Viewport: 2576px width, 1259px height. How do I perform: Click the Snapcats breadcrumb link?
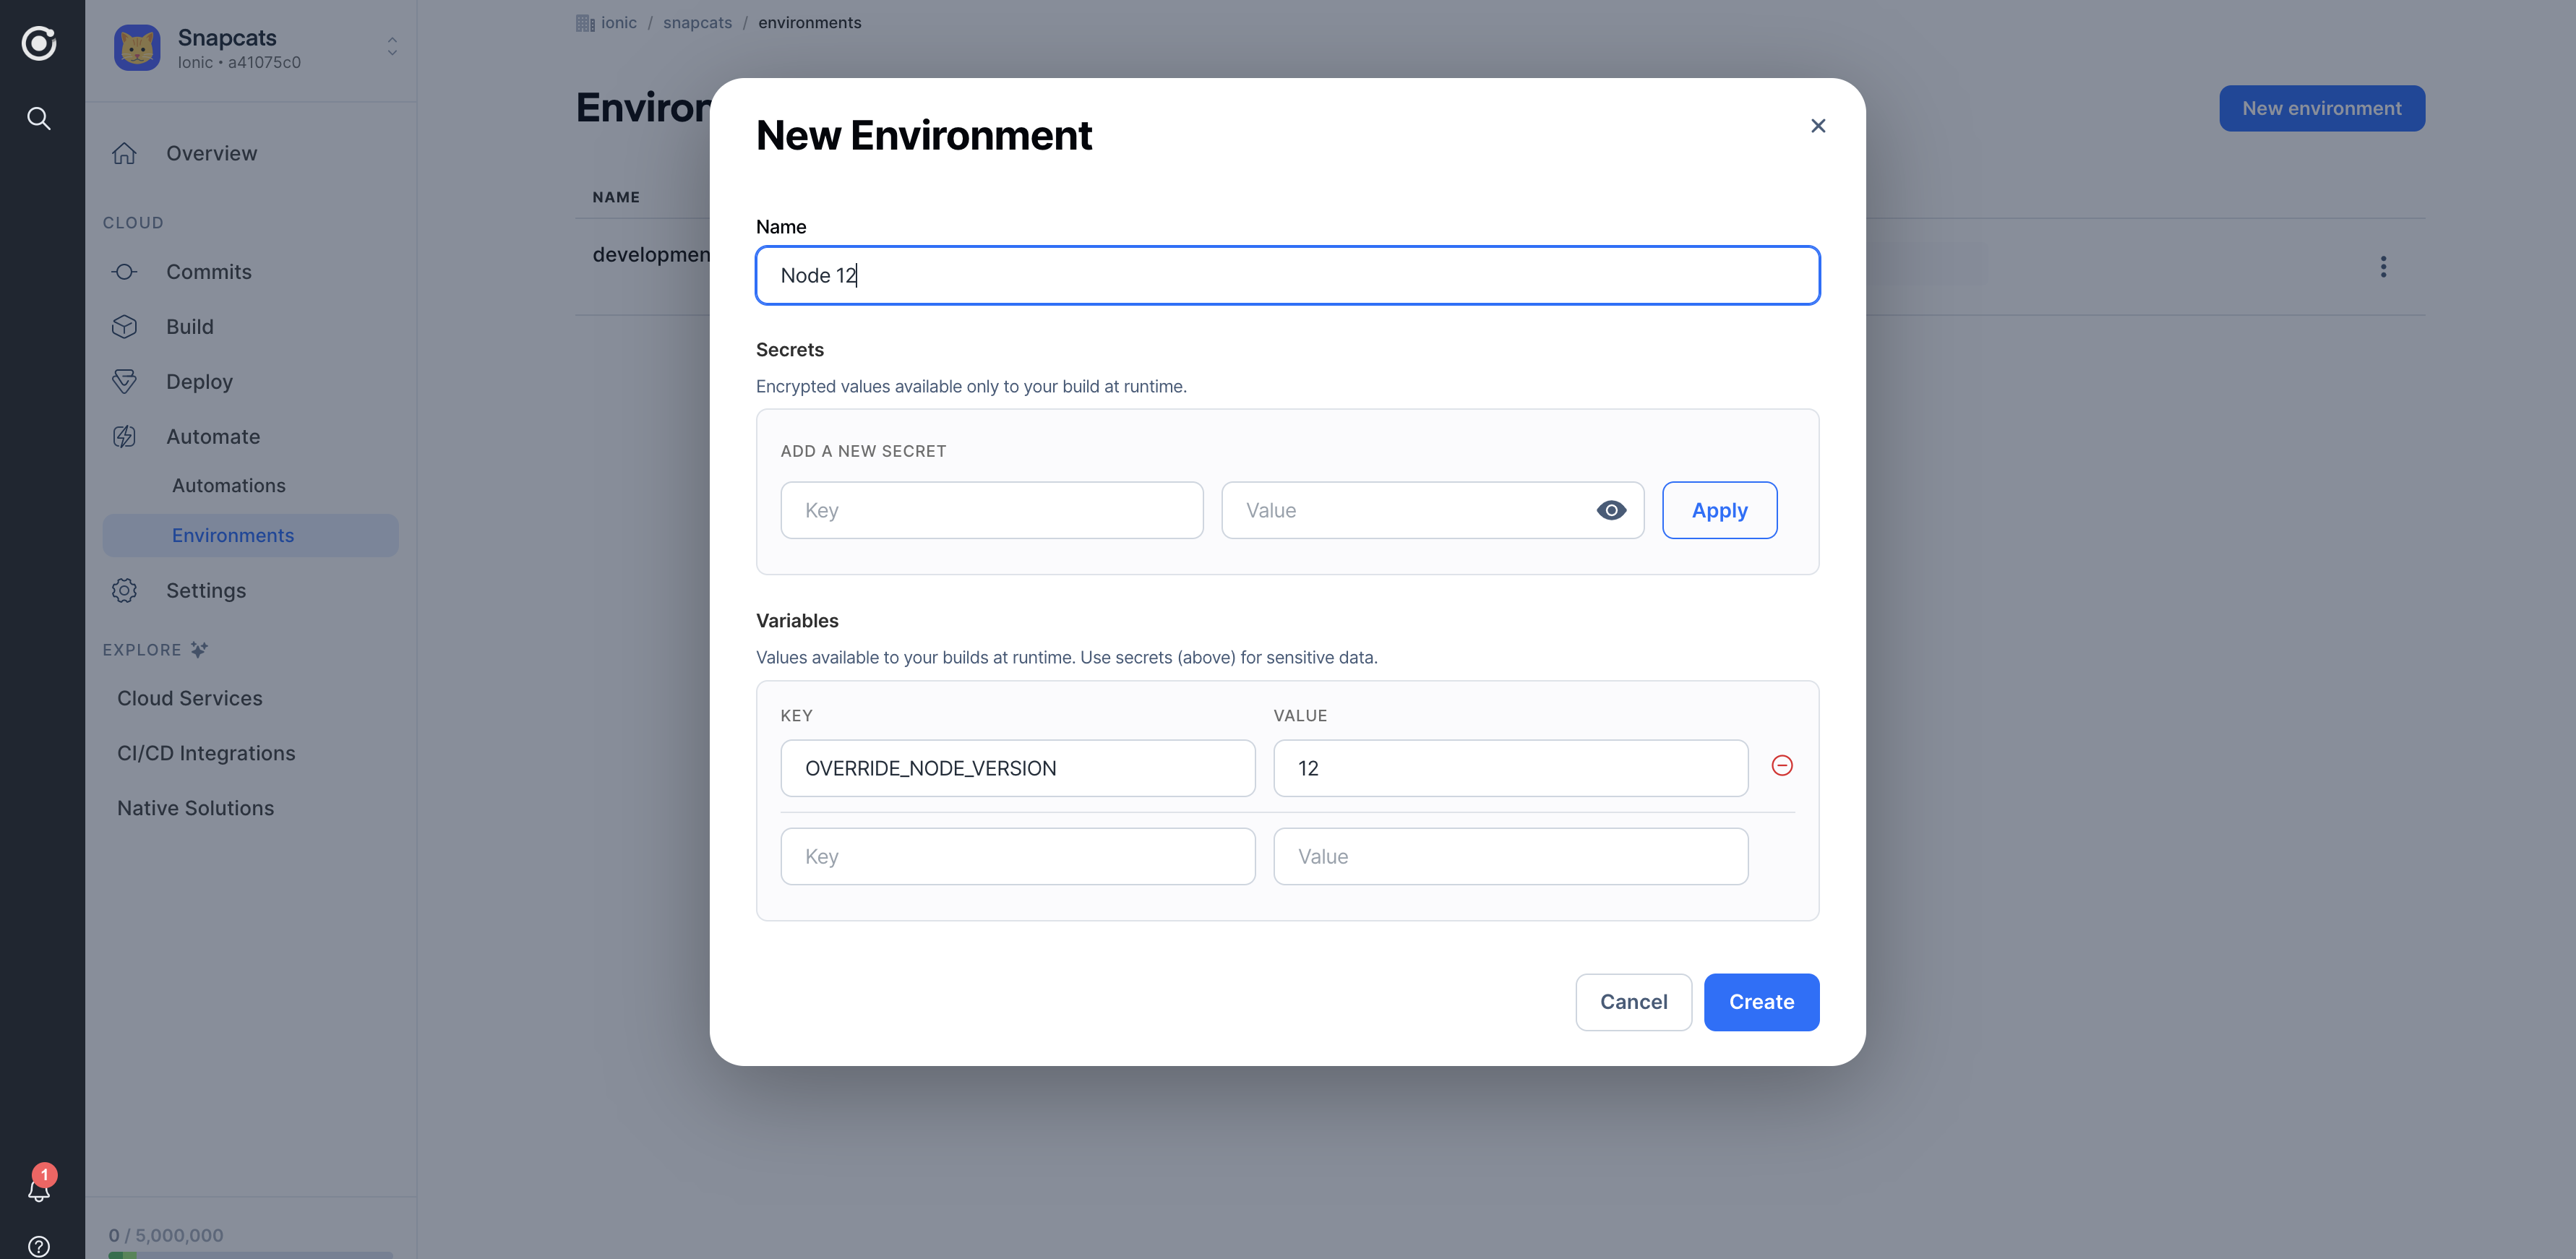pos(697,22)
